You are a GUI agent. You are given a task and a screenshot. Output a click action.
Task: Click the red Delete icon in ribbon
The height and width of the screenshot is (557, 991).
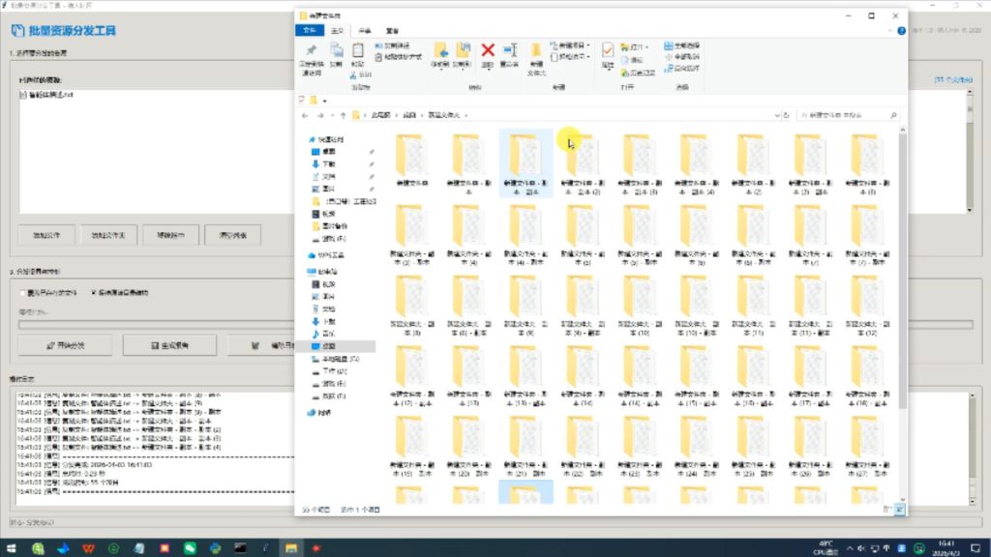(488, 52)
